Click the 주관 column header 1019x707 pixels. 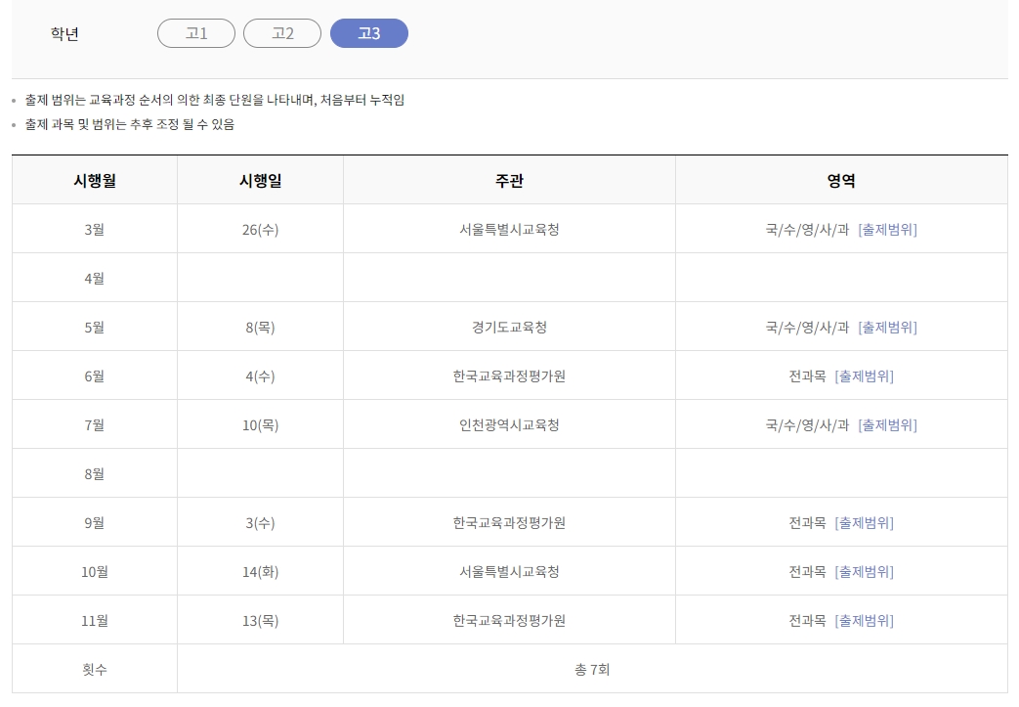(x=509, y=179)
